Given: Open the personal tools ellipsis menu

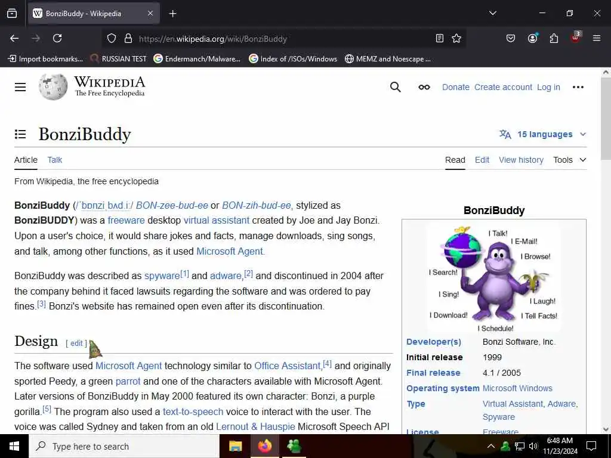Looking at the screenshot, I should [578, 87].
